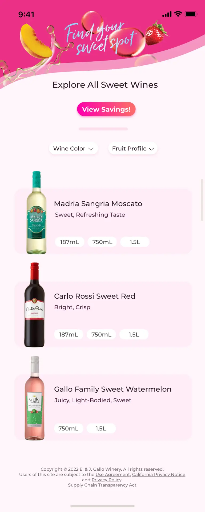
Task: Expand the Wine Color filter dropdown
Action: [73, 149]
